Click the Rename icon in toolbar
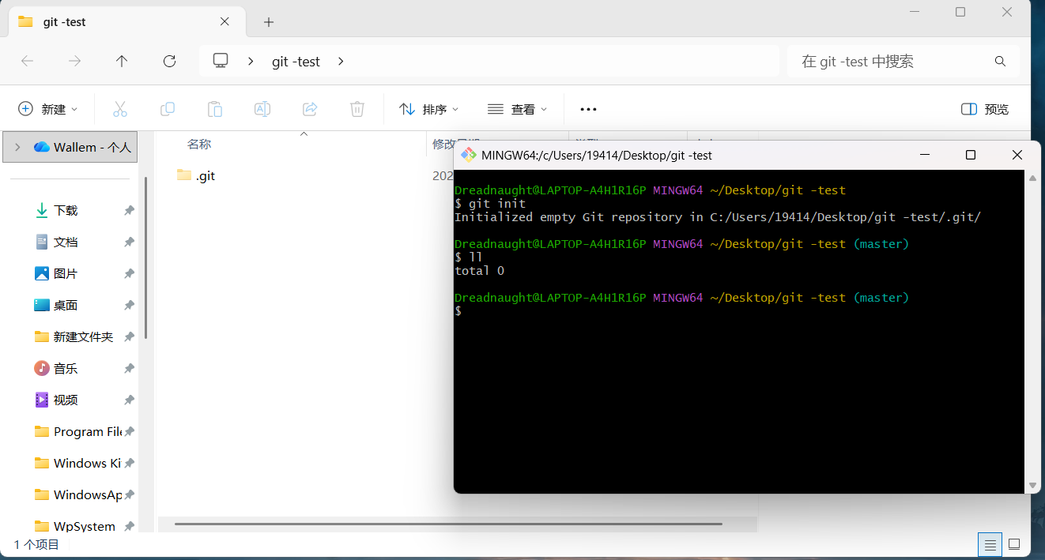Screen dimensions: 1045x560 point(262,109)
